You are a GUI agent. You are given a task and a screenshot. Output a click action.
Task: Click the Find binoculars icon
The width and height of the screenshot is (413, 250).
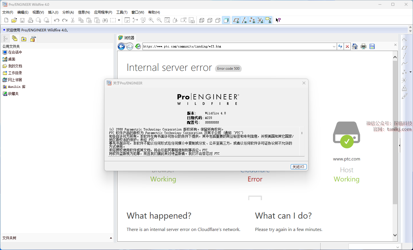[x=105, y=20]
